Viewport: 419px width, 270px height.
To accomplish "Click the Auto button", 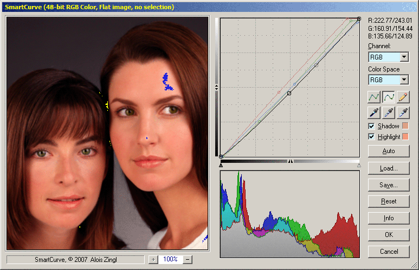I will pyautogui.click(x=389, y=151).
